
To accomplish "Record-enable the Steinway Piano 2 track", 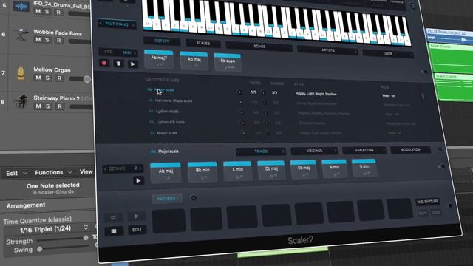I will coord(60,106).
